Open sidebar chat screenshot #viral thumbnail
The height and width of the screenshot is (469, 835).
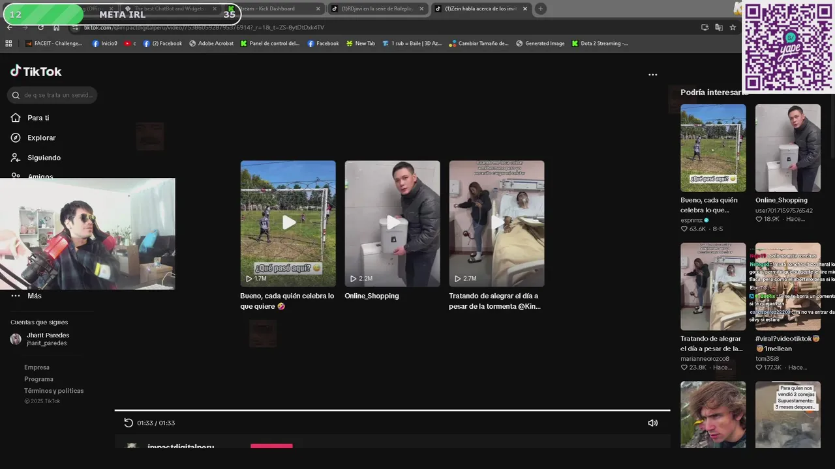pyautogui.click(x=788, y=287)
